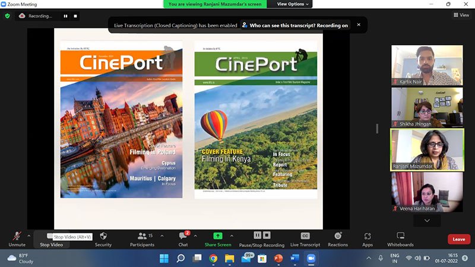Screen dimensions: 475x267
Task: Show more participants with down chevron
Action: click(x=427, y=221)
